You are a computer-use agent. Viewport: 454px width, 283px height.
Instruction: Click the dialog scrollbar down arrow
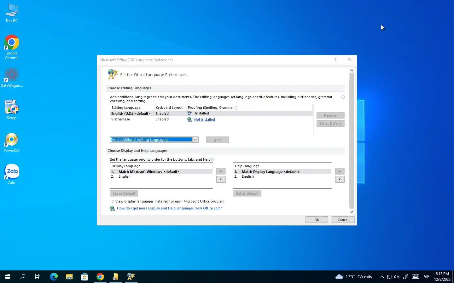(x=352, y=212)
